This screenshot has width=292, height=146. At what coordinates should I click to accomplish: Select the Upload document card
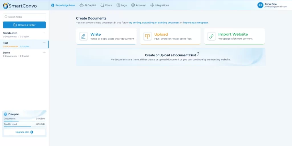point(171,36)
